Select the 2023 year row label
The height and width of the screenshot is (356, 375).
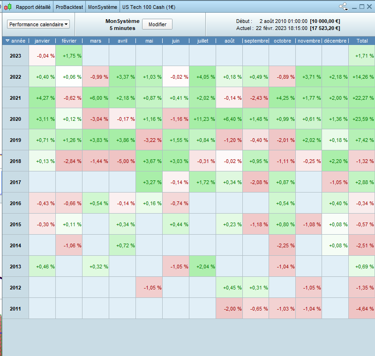tap(15, 56)
